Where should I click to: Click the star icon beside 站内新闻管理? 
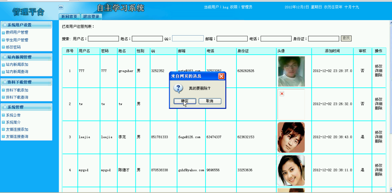5,57
